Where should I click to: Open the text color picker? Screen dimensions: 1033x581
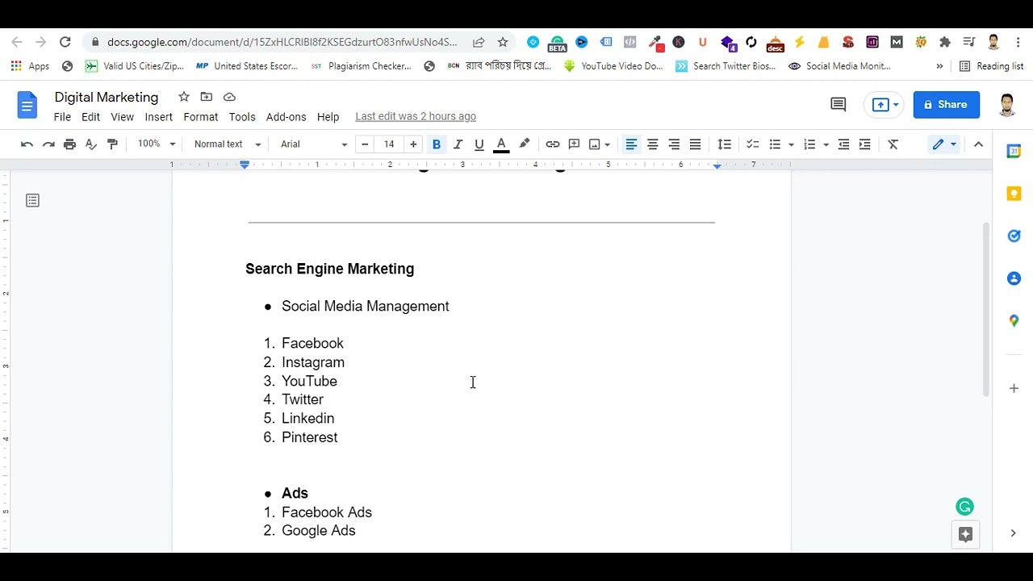(501, 144)
